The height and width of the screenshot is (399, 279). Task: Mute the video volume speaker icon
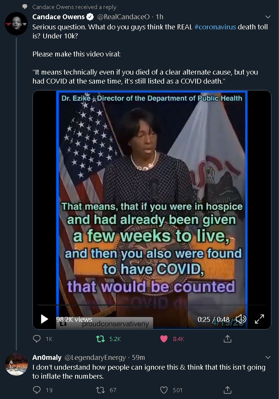241,319
